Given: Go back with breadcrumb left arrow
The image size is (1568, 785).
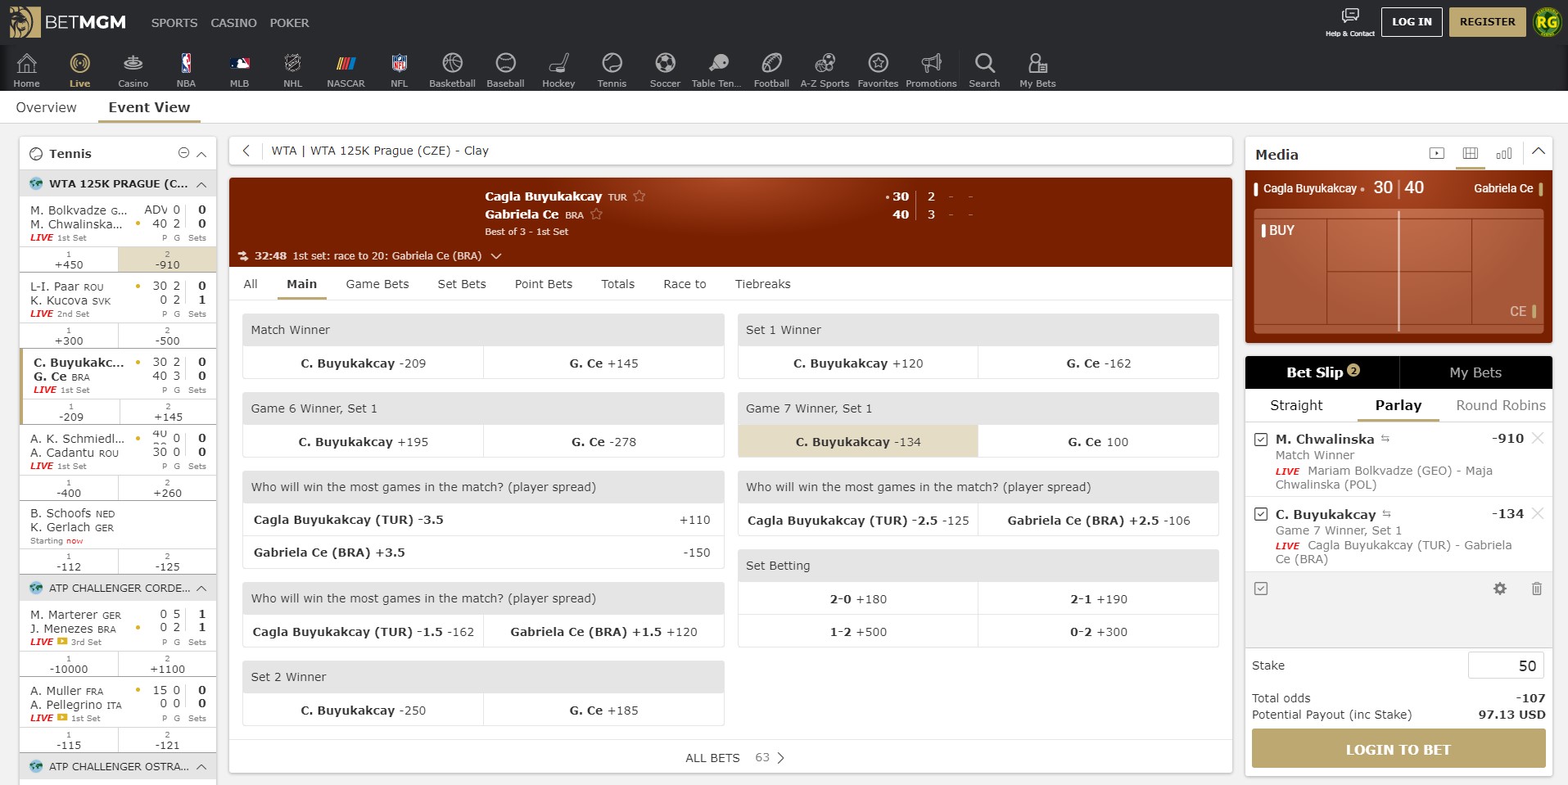Looking at the screenshot, I should click(x=246, y=151).
